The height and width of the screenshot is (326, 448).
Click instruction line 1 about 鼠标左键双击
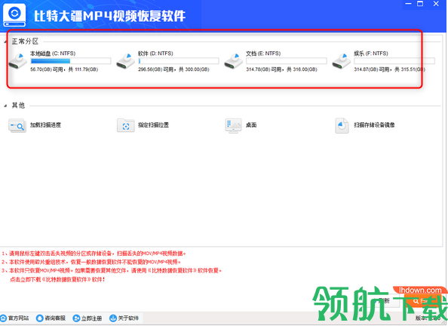[x=94, y=254]
